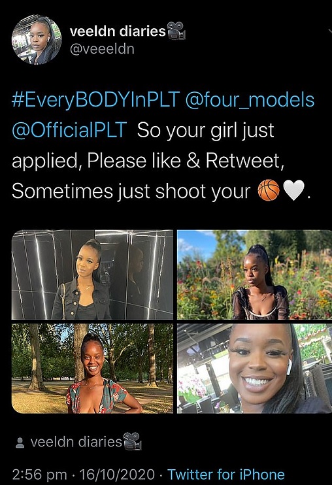The width and height of the screenshot is (332, 485).
Task: Tap the camera emoji in tagged name row
Action: click(x=132, y=441)
